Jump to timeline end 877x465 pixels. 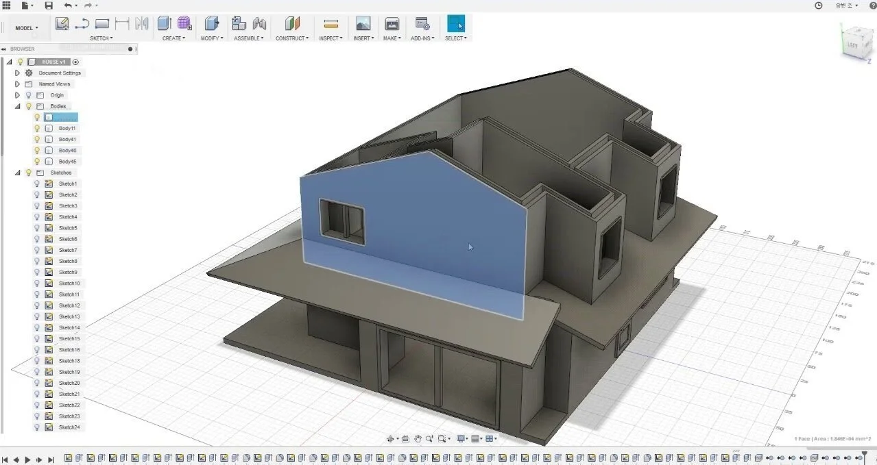coord(51,460)
